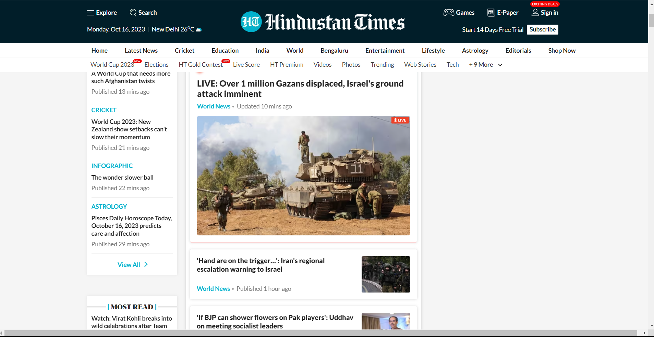Open 'The wonder slower ball' article
This screenshot has height=337, width=654.
coord(122,178)
